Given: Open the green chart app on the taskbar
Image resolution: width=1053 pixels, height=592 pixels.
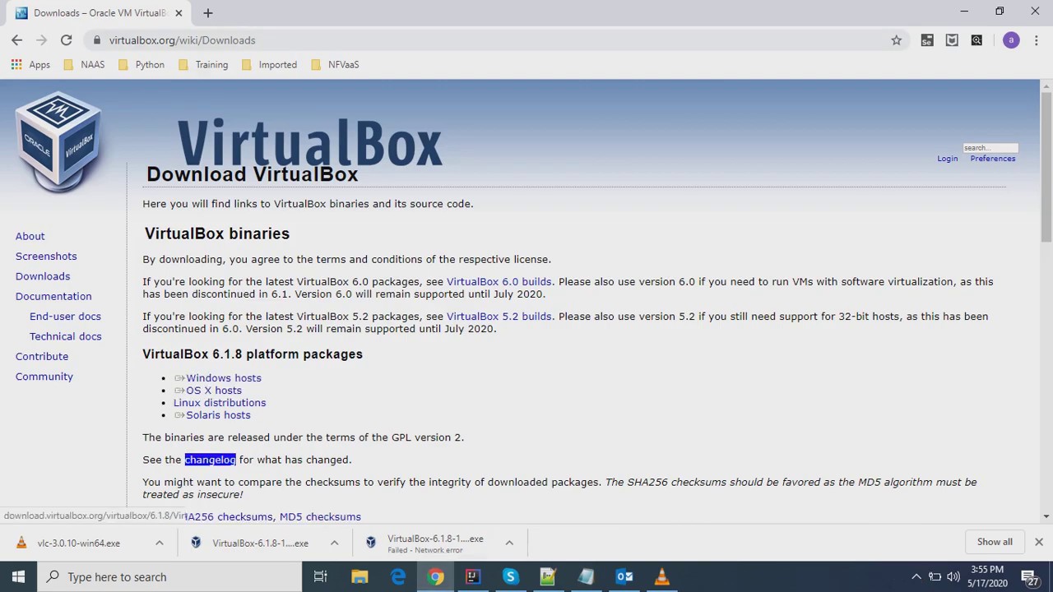Looking at the screenshot, I should click(x=548, y=576).
